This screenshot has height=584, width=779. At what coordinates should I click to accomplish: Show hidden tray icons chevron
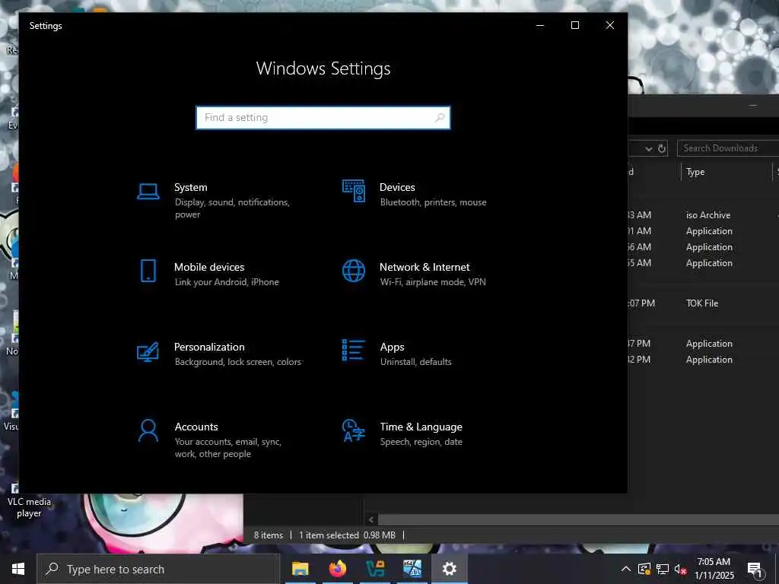626,569
